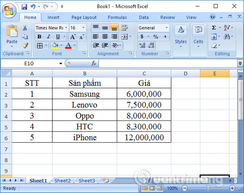Decrease indent in the Alignment group
244x193 pixels.
(x=96, y=46)
